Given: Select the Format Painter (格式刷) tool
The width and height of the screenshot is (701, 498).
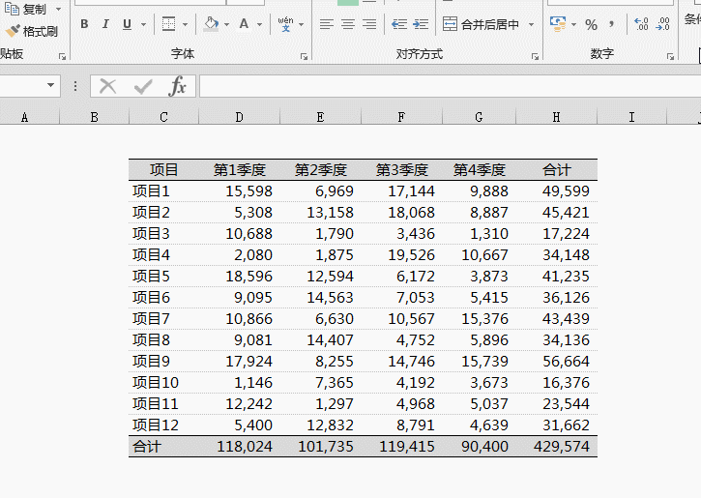Looking at the screenshot, I should [31, 31].
